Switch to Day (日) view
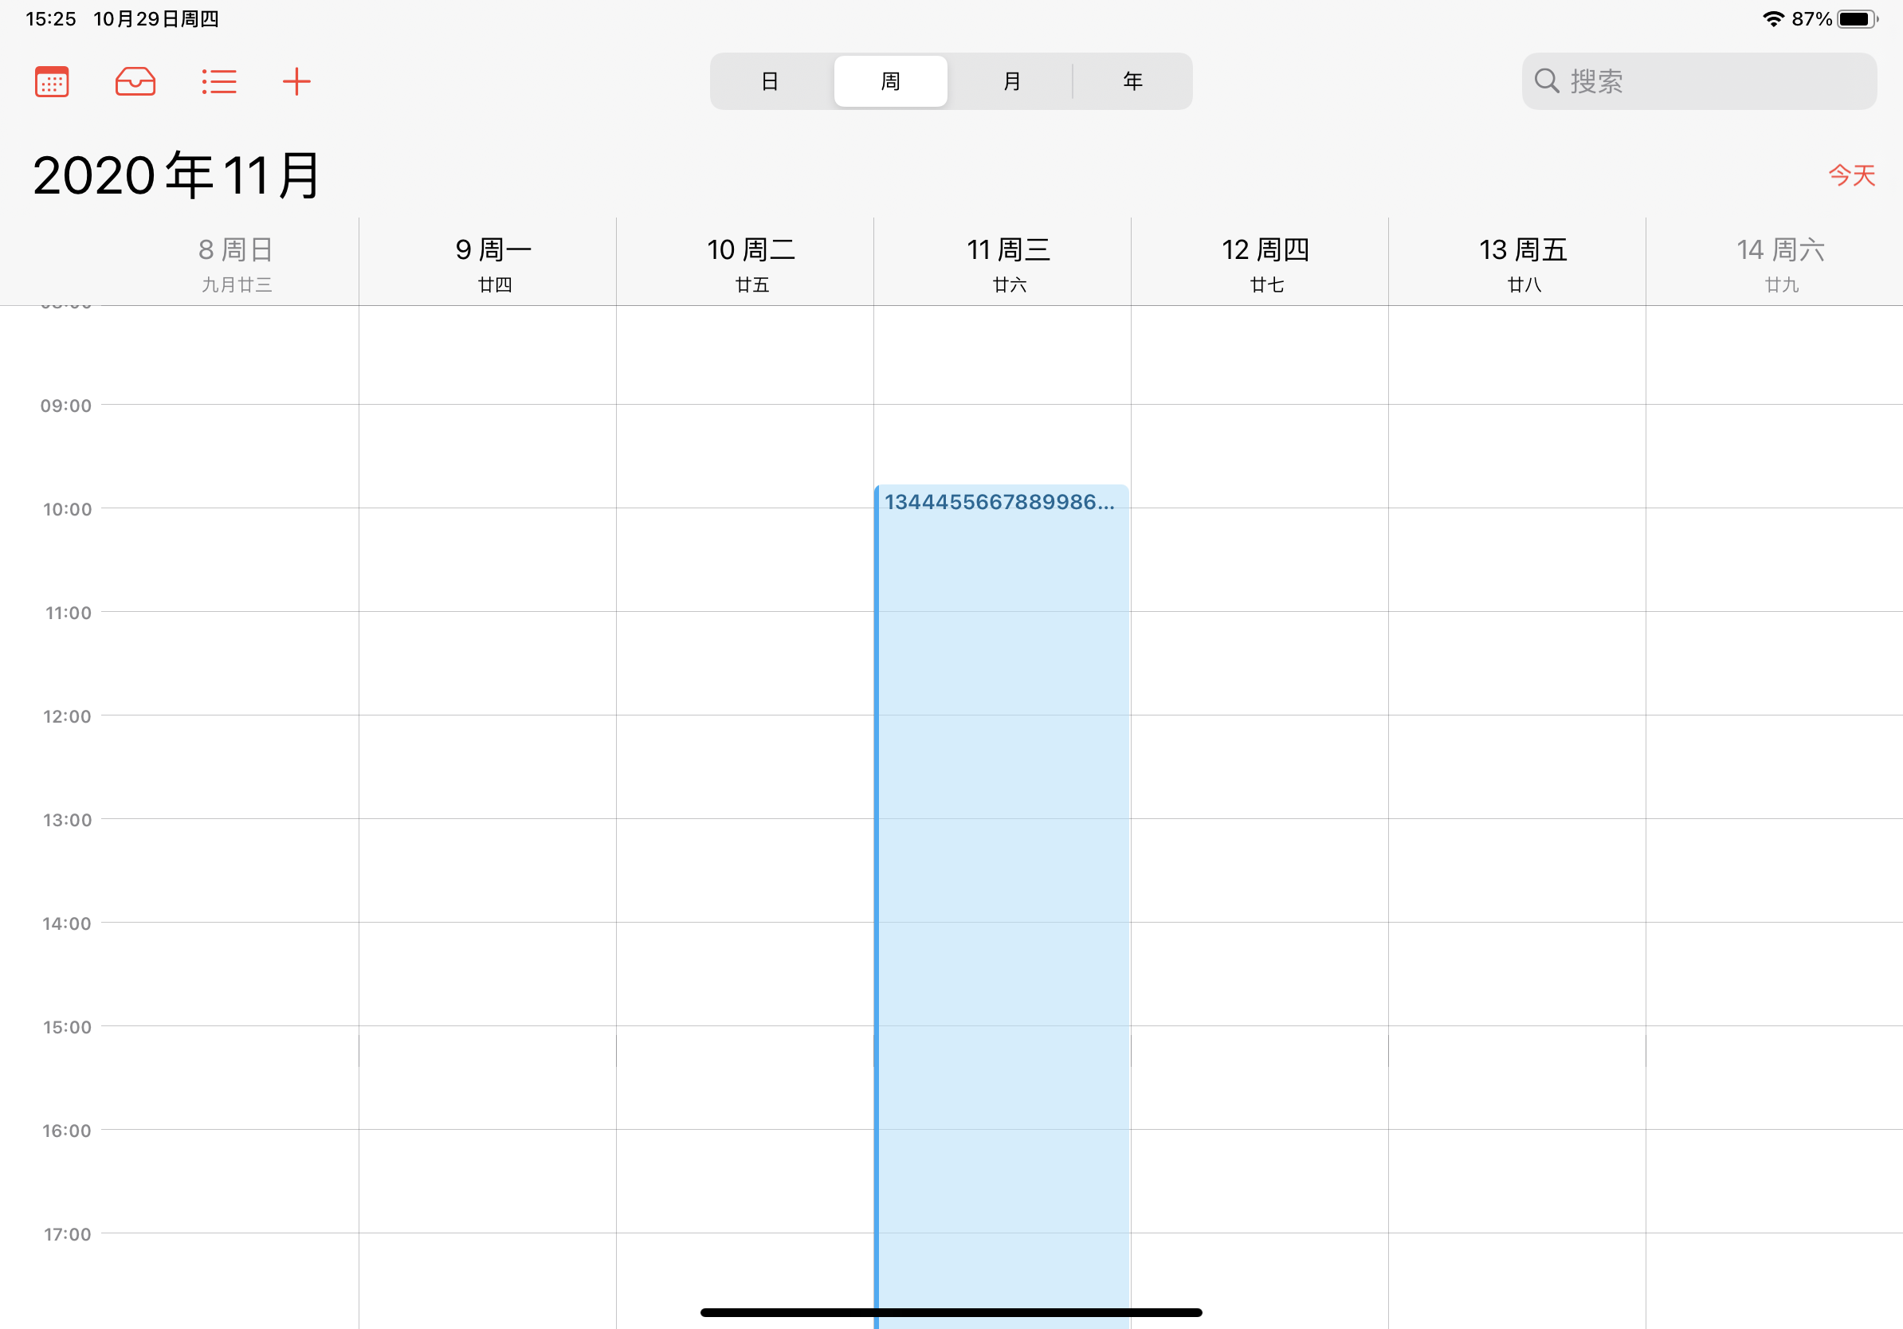The image size is (1903, 1329). 769,81
